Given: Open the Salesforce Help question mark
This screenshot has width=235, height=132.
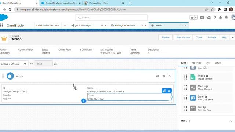Looking at the screenshot, I should point(214,18).
